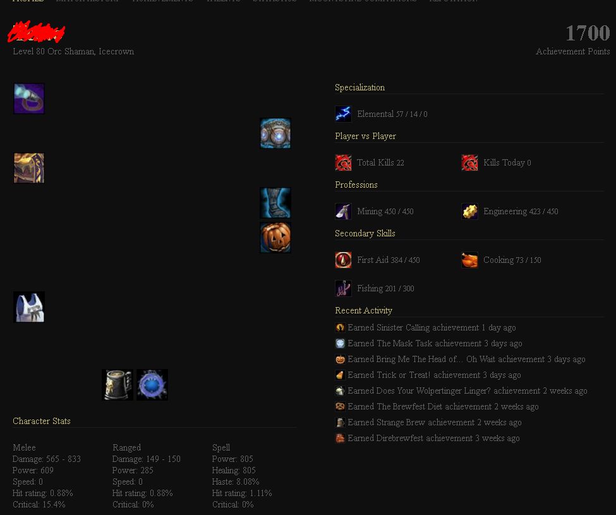Click the Wolpertinger achievement icon
Screen dimensions: 616x515
pyautogui.click(x=340, y=391)
